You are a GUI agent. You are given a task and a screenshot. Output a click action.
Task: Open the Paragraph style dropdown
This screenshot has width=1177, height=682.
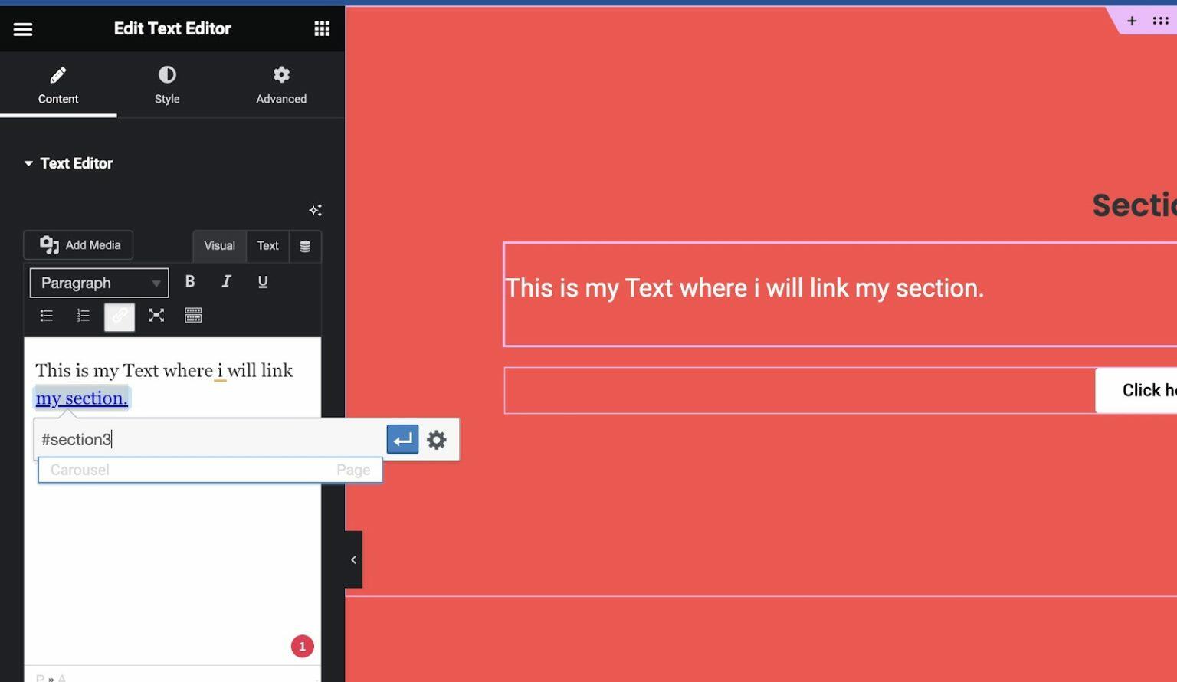point(98,283)
